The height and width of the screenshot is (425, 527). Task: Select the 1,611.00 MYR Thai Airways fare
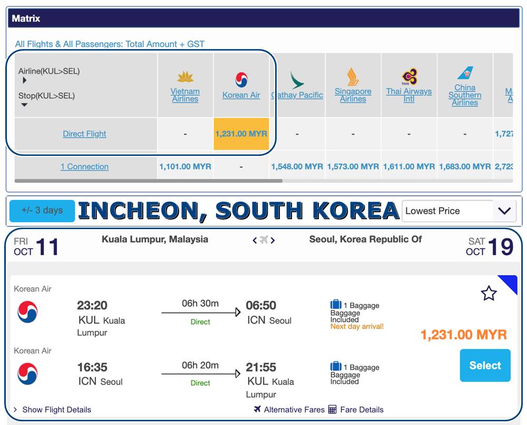tap(409, 166)
